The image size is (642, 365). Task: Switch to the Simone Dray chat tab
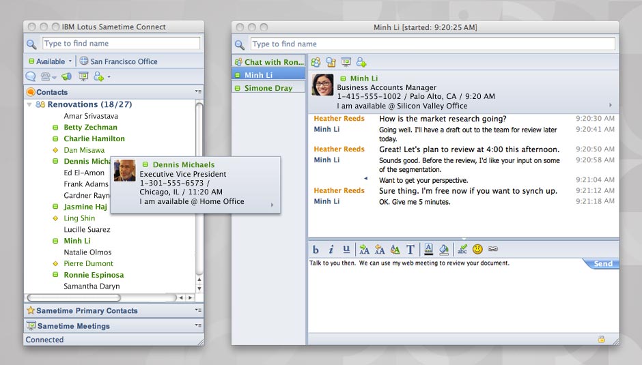(268, 88)
